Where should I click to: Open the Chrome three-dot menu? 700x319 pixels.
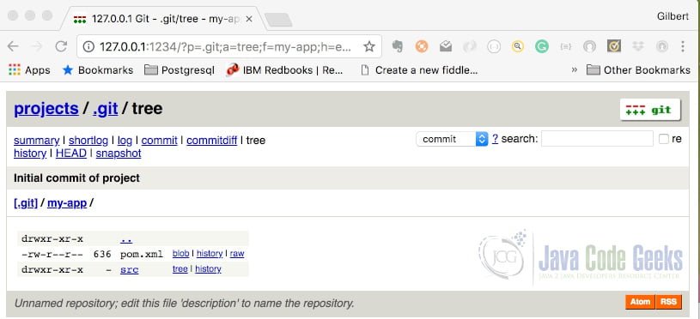coord(682,46)
